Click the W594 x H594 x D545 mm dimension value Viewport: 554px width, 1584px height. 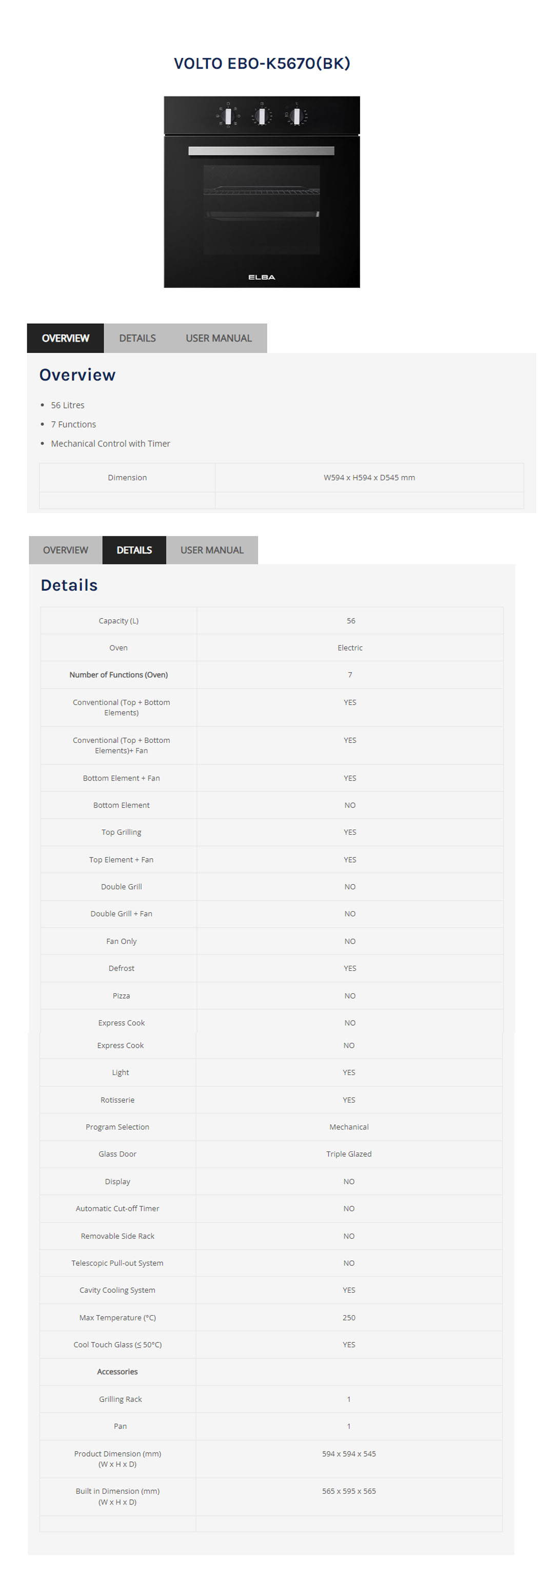click(x=369, y=478)
